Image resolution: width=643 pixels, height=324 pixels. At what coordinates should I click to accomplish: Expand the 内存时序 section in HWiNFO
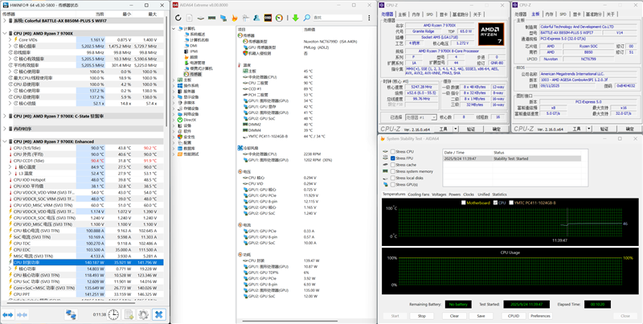(x=5, y=129)
